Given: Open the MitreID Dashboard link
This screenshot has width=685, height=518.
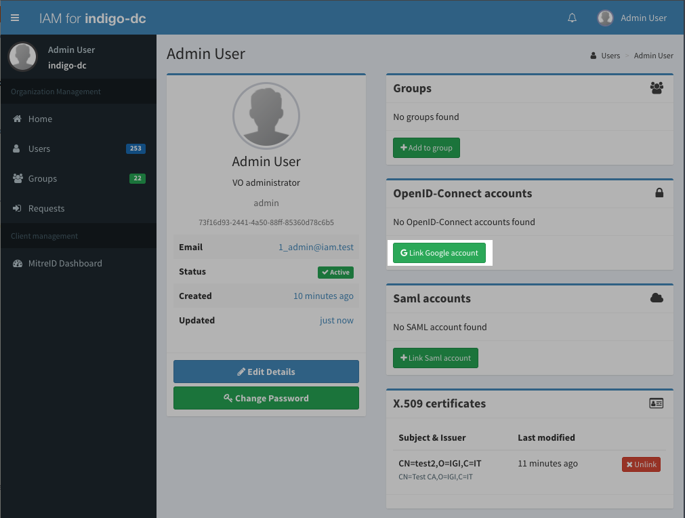Looking at the screenshot, I should tap(65, 264).
